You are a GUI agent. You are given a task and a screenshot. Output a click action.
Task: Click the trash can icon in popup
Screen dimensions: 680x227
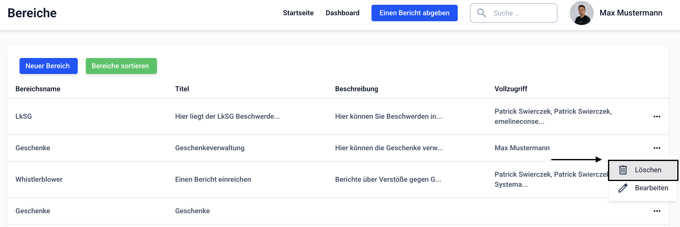[x=623, y=170]
